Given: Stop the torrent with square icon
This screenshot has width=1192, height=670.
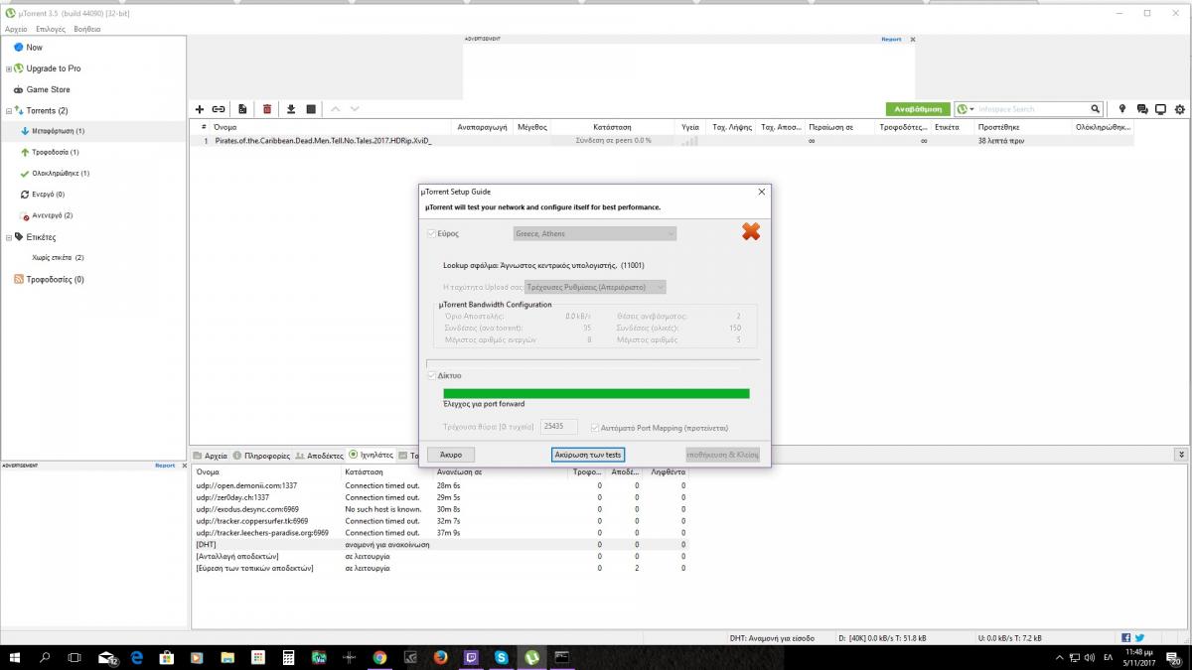Looking at the screenshot, I should (x=311, y=109).
